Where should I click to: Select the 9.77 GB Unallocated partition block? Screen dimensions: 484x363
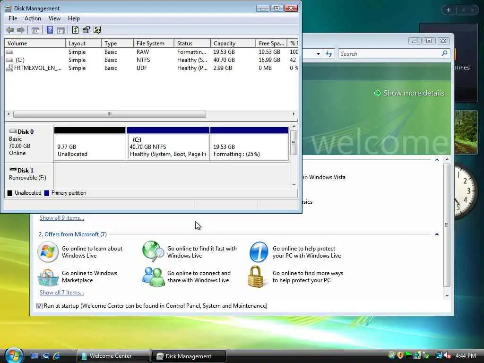coord(90,144)
